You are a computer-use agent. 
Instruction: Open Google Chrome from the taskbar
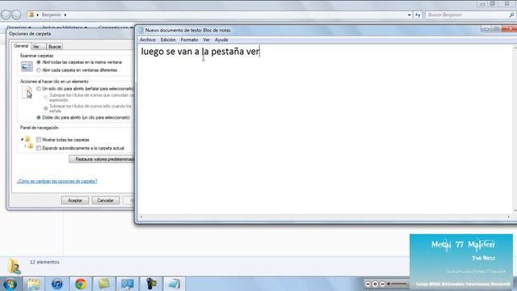[81, 284]
